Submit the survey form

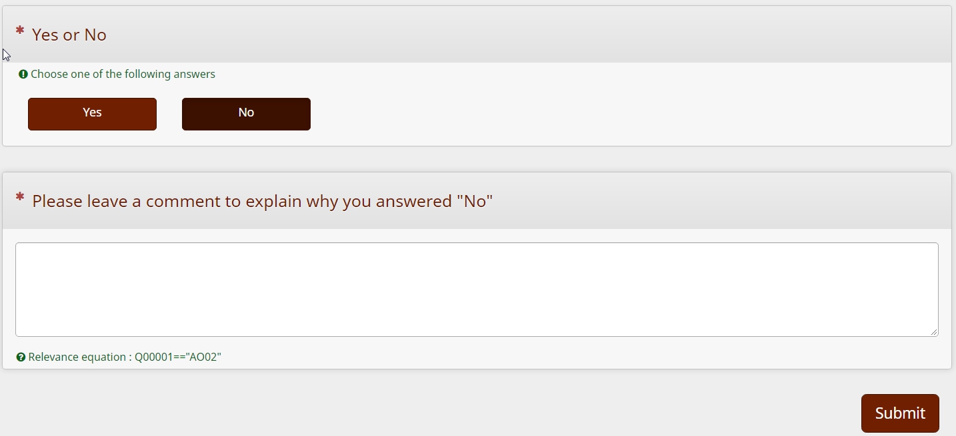(900, 413)
